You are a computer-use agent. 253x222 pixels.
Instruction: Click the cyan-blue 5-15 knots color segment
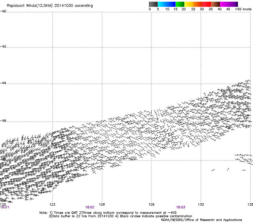(x=167, y=4)
